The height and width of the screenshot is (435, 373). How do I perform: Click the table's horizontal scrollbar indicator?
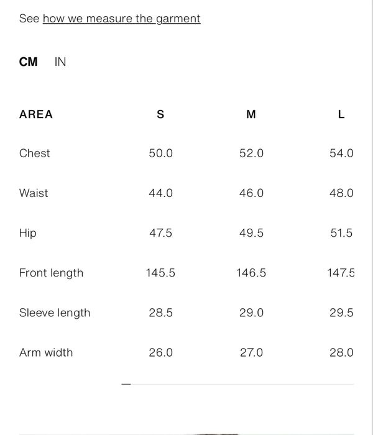pyautogui.click(x=126, y=384)
